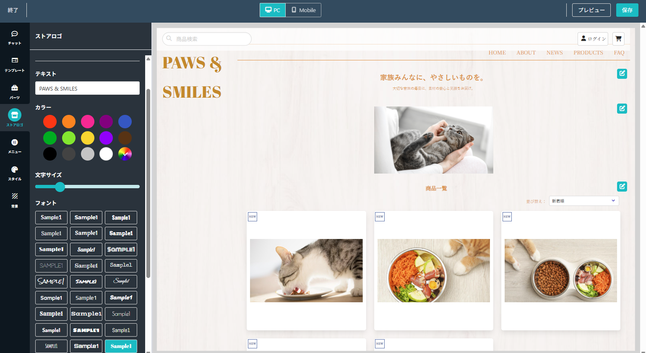Open the 新着順 sort dropdown
The image size is (646, 353).
tap(583, 200)
